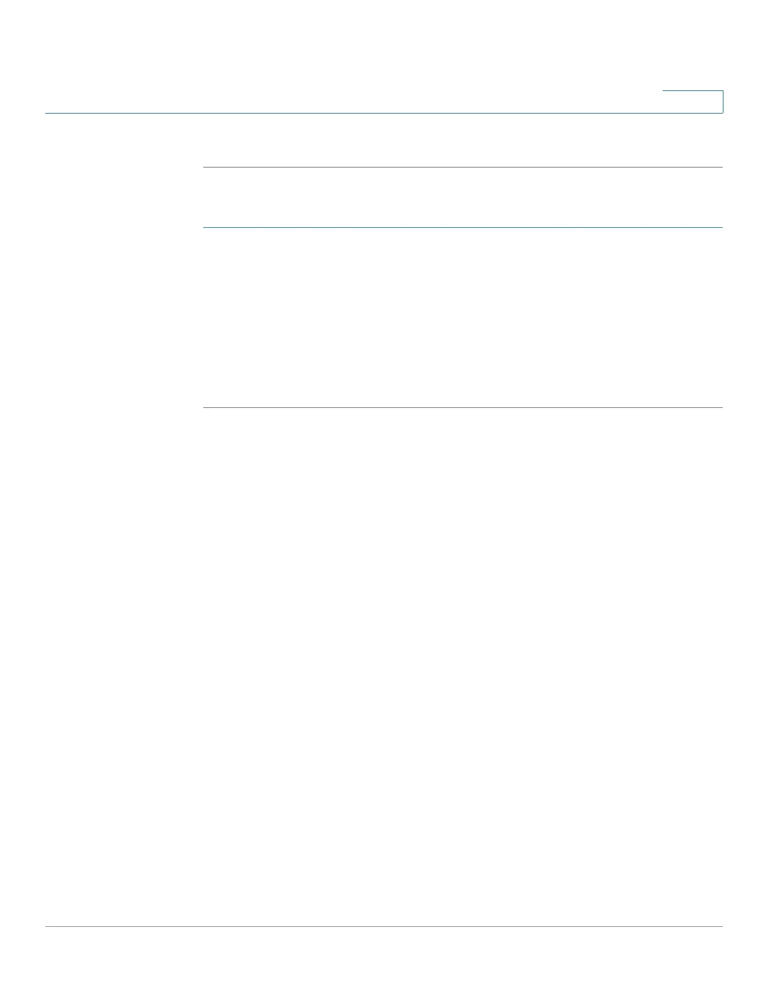Click the empty table body between lower rules
This screenshot has width=768, height=994.
pos(463,318)
